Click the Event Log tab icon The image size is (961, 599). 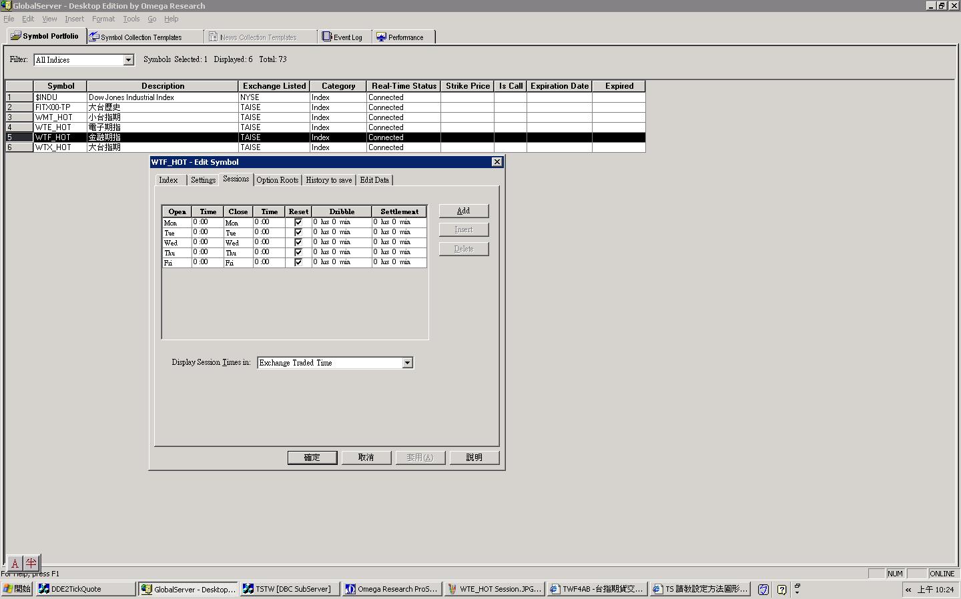tap(326, 37)
